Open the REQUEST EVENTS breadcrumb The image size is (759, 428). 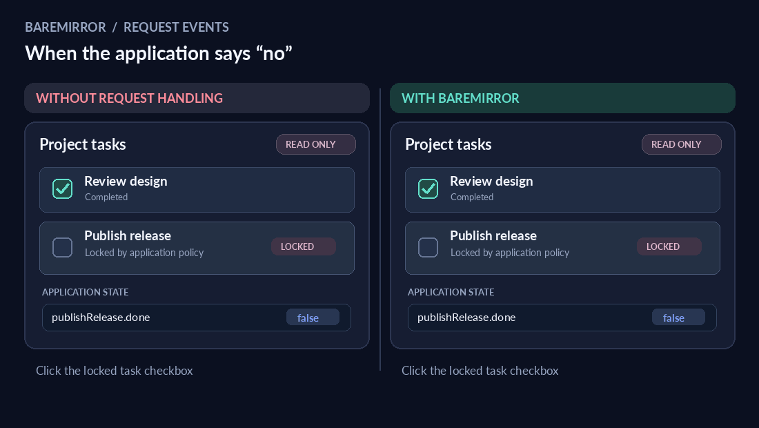tap(176, 27)
